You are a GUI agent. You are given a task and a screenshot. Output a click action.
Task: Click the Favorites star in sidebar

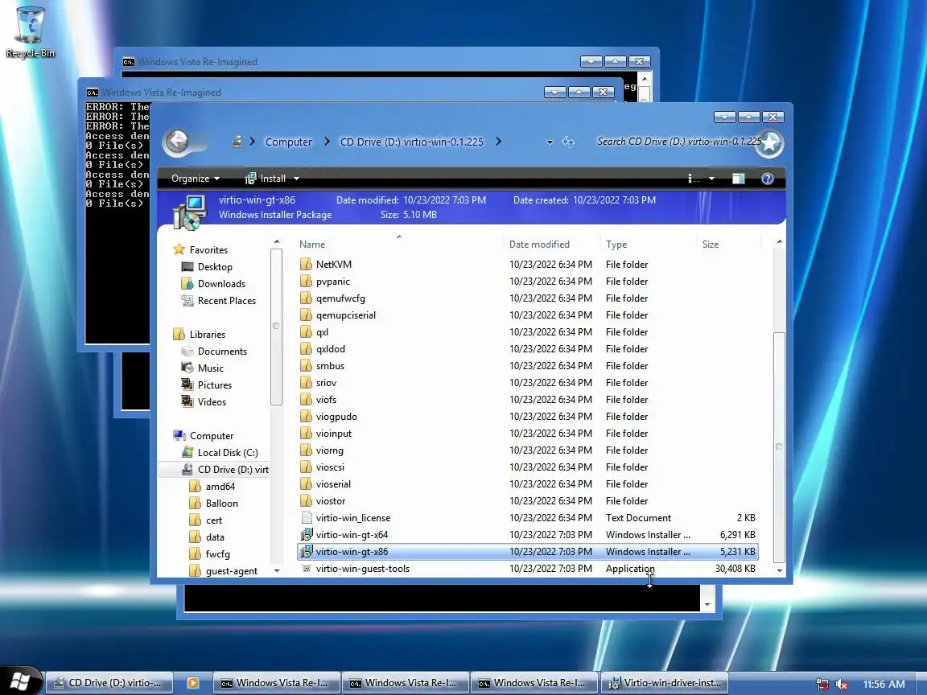pos(179,249)
